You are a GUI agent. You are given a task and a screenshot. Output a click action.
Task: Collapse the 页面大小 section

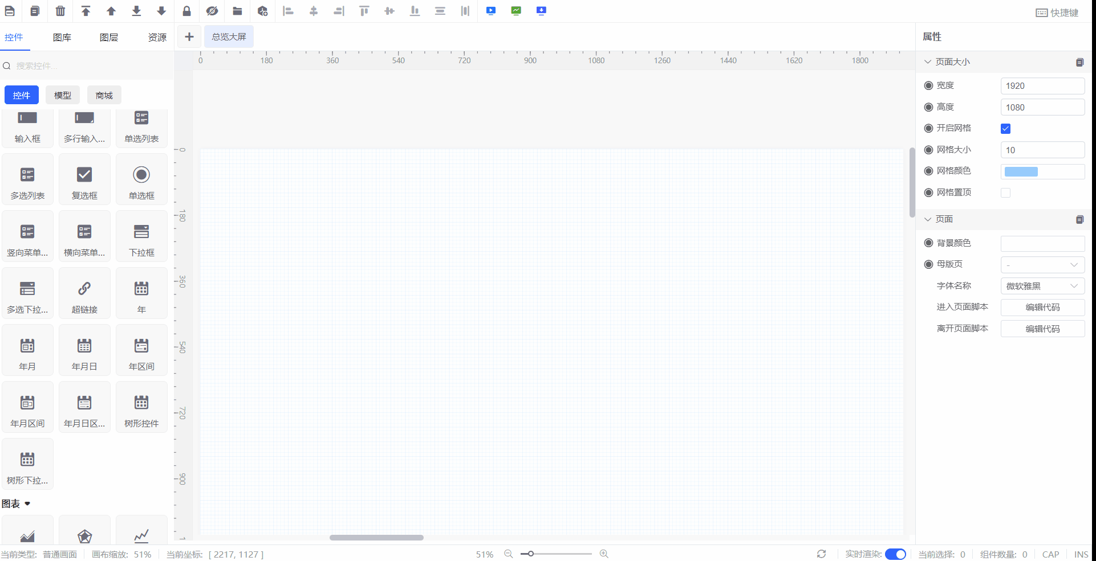click(928, 62)
